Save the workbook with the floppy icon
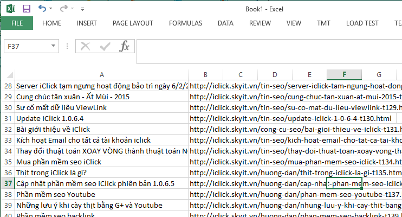Image resolution: width=402 pixels, height=217 pixels. tap(27, 9)
